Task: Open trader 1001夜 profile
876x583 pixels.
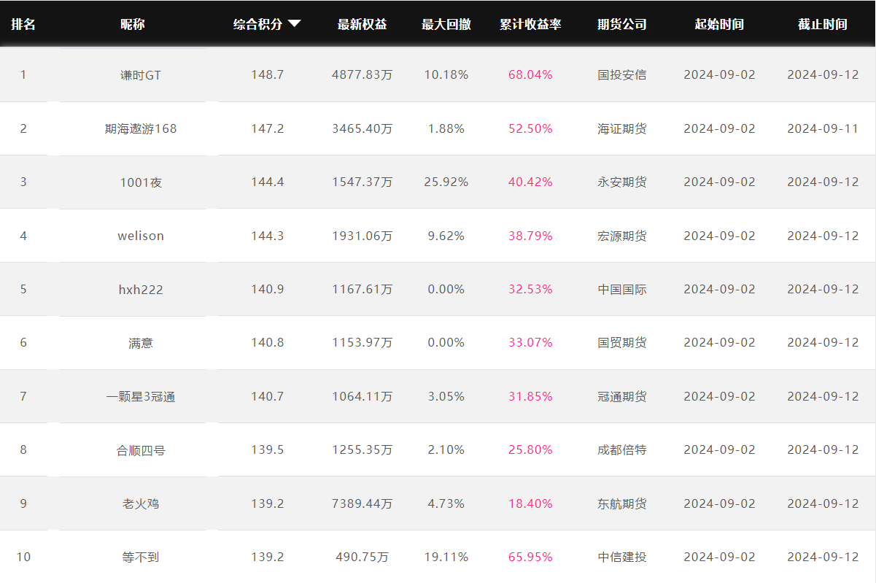Action: pyautogui.click(x=141, y=182)
